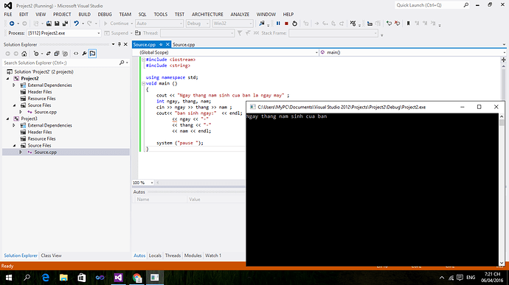Open the DEBUG menu
Image resolution: width=509 pixels, height=285 pixels.
click(105, 14)
